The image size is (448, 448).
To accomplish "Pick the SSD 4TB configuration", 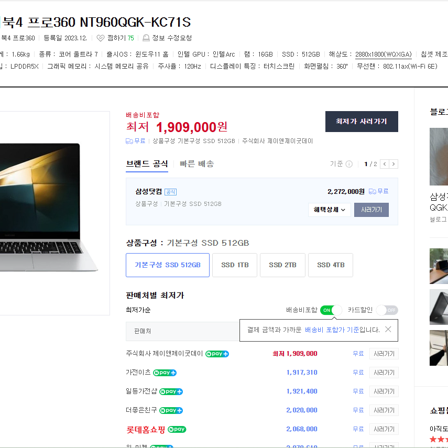I will point(331,265).
